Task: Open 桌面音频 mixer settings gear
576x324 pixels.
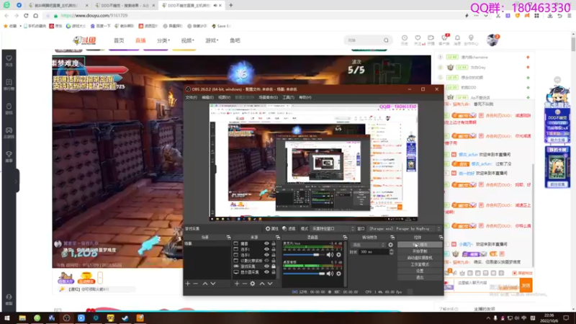Action: click(338, 274)
